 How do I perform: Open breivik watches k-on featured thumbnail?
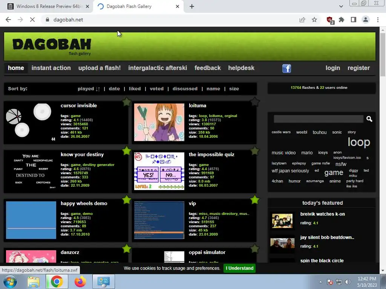282,221
